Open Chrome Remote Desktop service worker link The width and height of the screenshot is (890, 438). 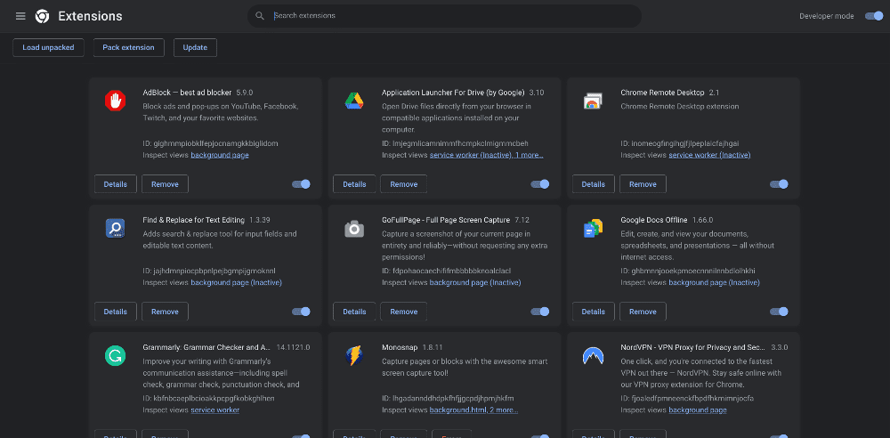709,155
